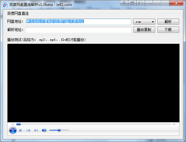This screenshot has width=186, height=142.
Task: Click the Baidu netdisk app icon in title bar
Action: pyautogui.click(x=5, y=5)
